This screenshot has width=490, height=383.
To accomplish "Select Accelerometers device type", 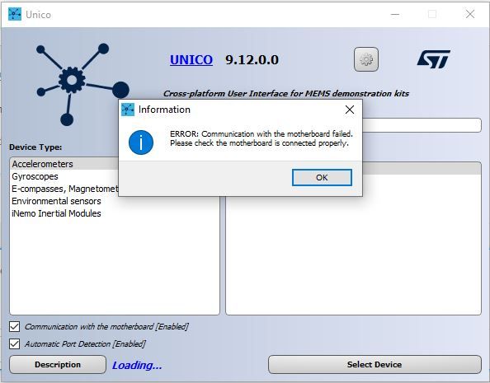I will point(64,164).
